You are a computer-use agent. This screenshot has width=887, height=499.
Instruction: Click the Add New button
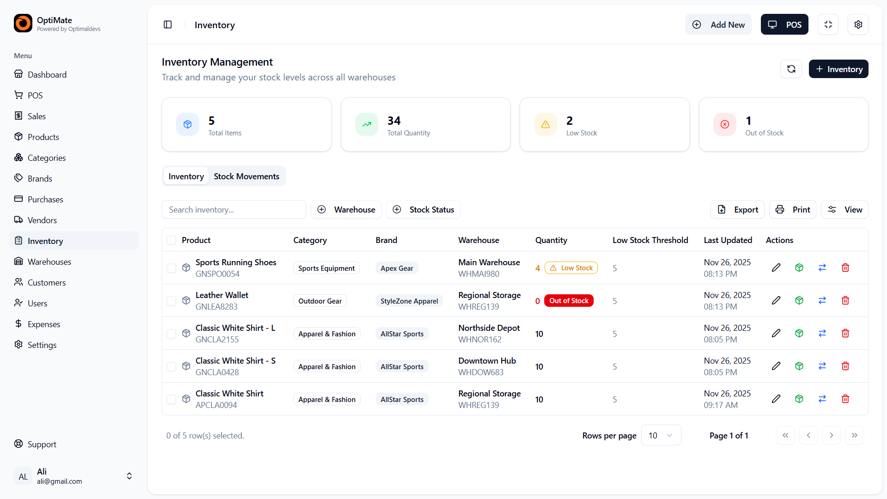point(718,24)
